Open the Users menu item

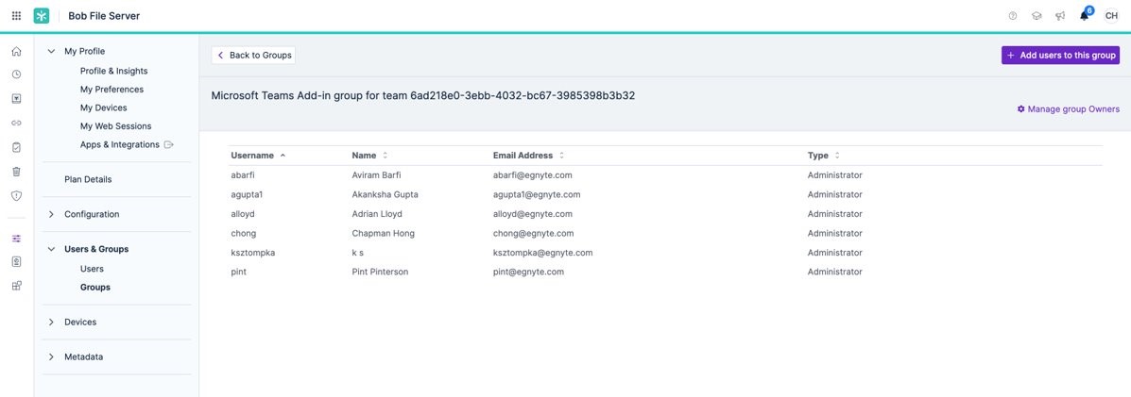tap(92, 269)
